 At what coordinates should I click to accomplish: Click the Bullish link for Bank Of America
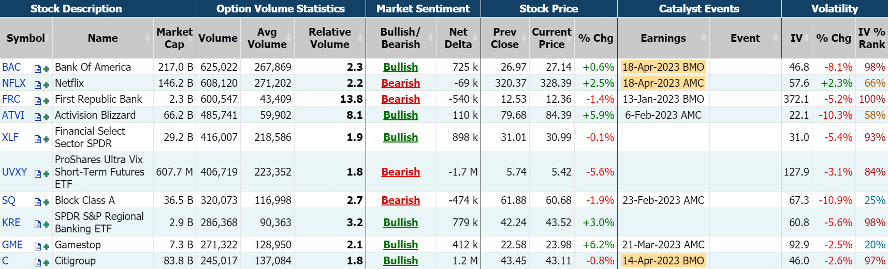[x=400, y=67]
